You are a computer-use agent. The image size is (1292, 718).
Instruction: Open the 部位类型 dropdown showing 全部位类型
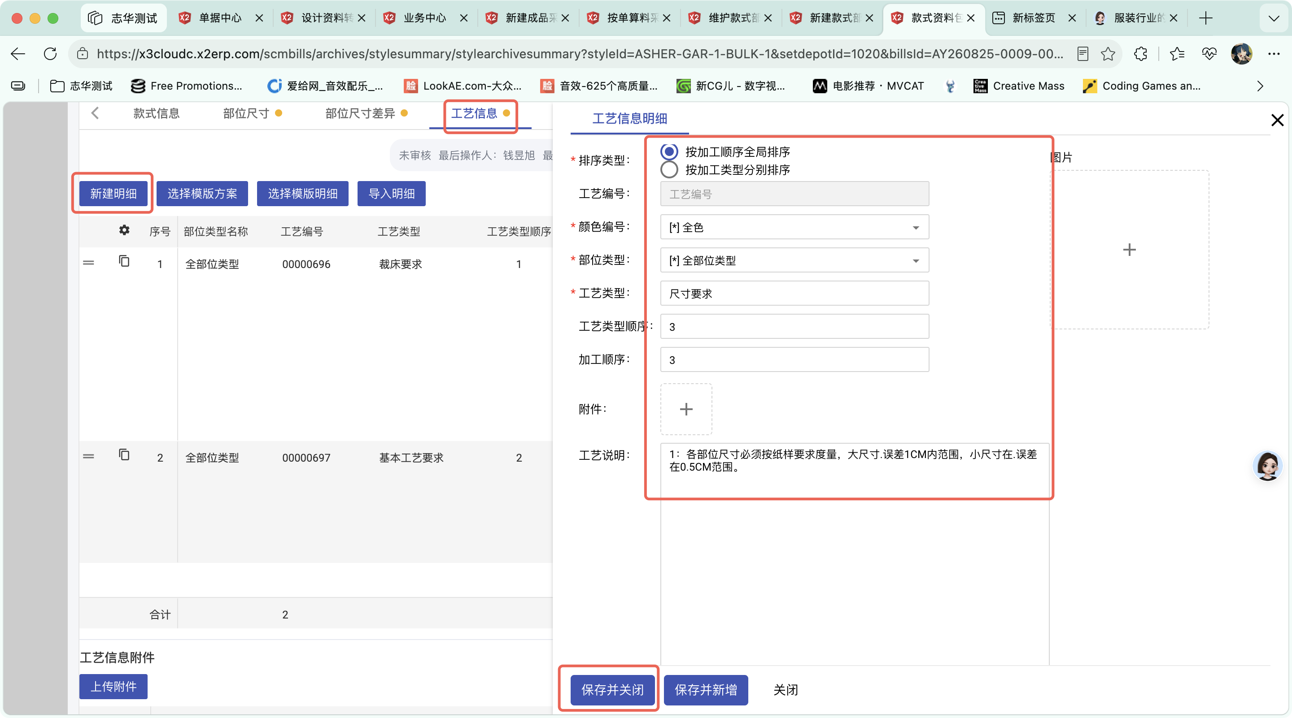[794, 260]
